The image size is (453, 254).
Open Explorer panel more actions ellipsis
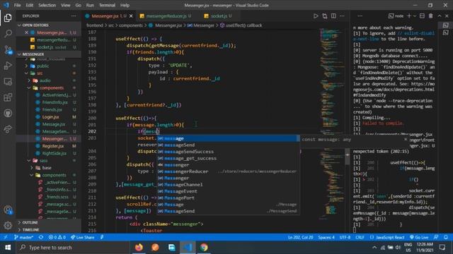coord(74,16)
